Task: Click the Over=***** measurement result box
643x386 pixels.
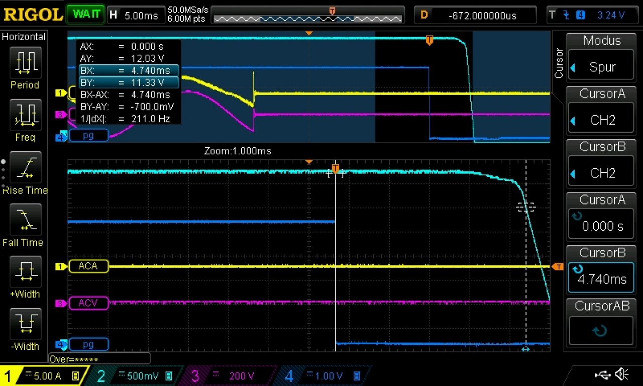Action: pos(99,359)
